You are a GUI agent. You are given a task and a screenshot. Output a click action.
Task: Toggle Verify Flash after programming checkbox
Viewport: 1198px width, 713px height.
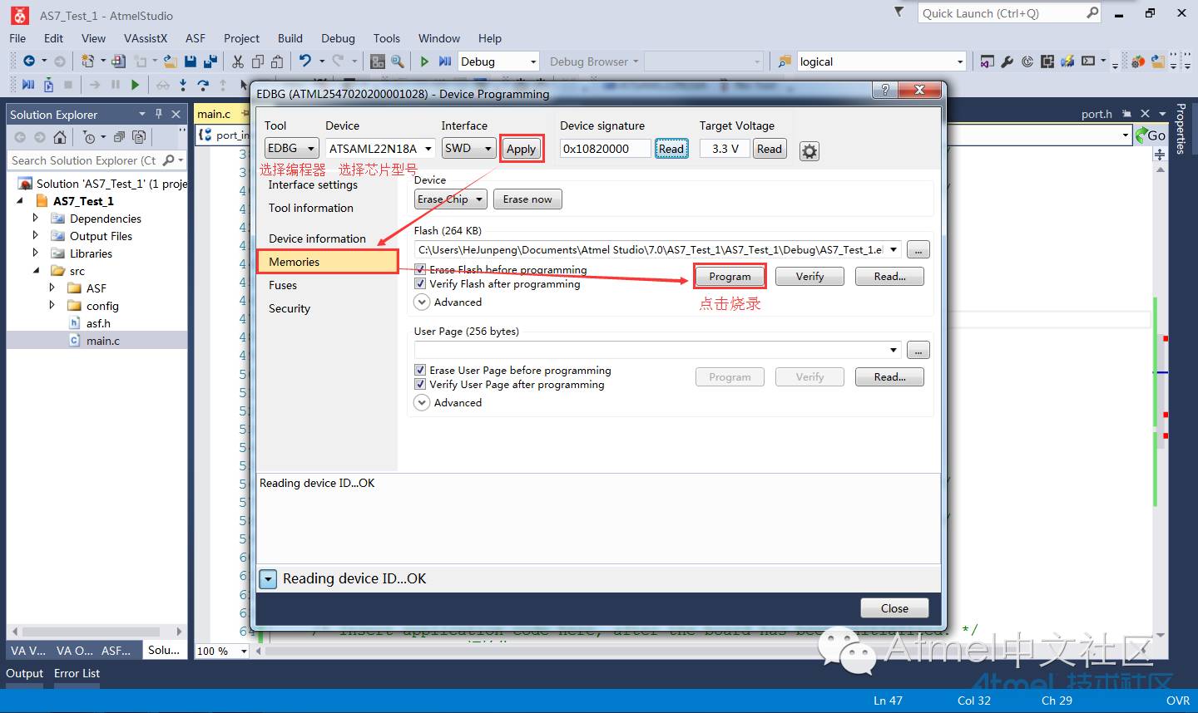(x=420, y=283)
